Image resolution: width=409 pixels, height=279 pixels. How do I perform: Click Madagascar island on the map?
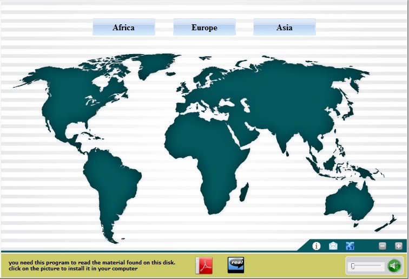point(243,192)
